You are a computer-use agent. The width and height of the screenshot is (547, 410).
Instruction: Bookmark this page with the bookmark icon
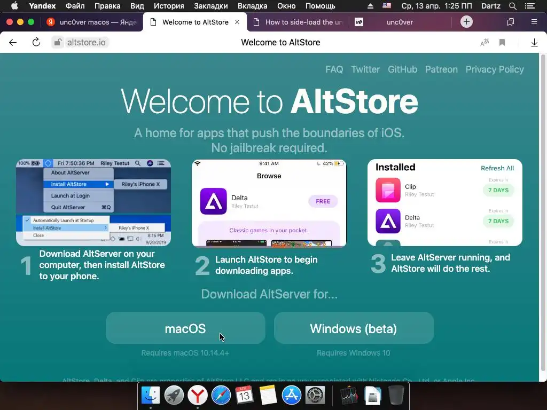pos(502,43)
